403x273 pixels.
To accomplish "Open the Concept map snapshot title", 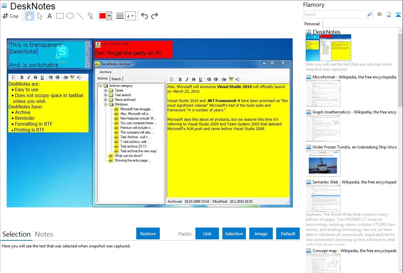I will (x=354, y=250).
